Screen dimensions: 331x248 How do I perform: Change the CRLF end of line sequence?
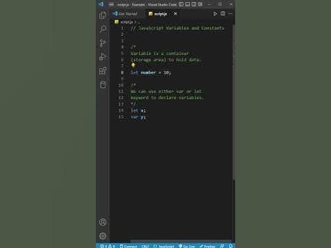point(146,246)
